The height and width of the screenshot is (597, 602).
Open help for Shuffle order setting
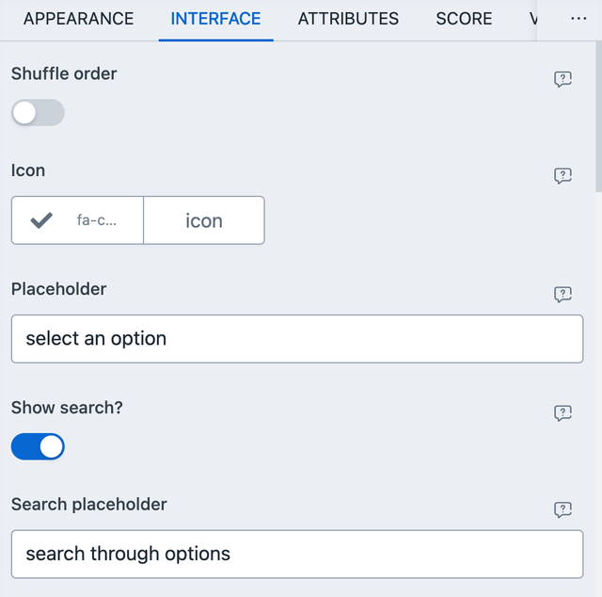tap(562, 80)
